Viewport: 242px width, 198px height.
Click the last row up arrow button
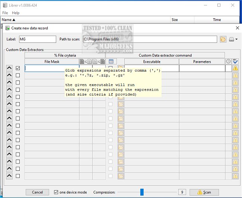tap(9, 176)
